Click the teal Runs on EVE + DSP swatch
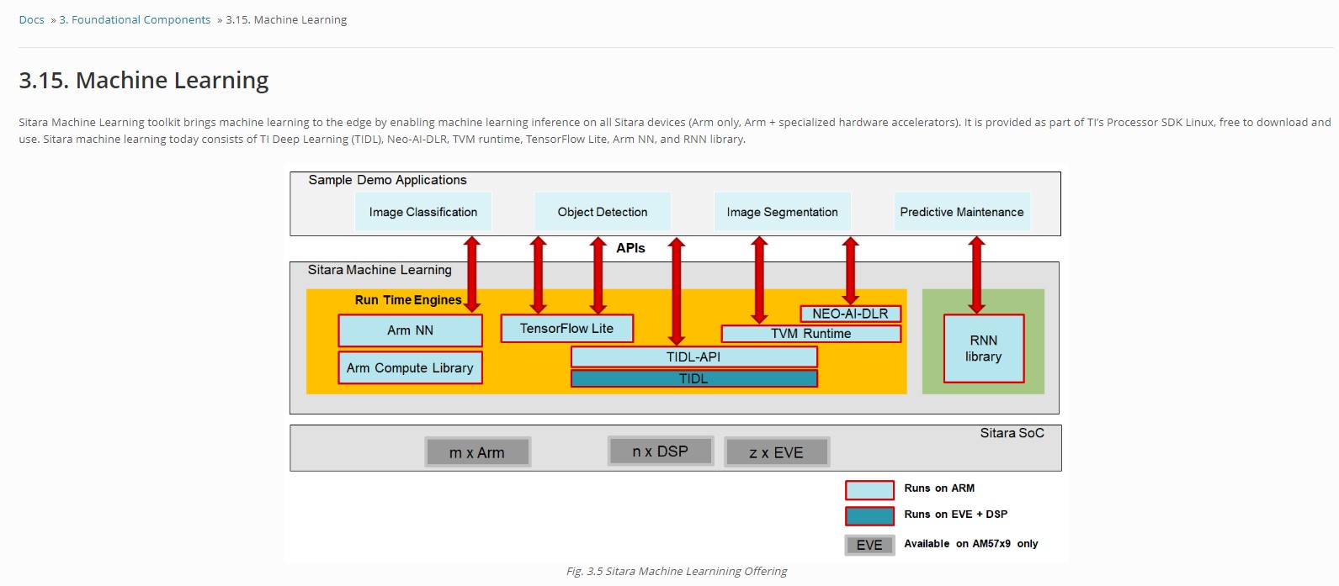The image size is (1339, 586). point(869,515)
